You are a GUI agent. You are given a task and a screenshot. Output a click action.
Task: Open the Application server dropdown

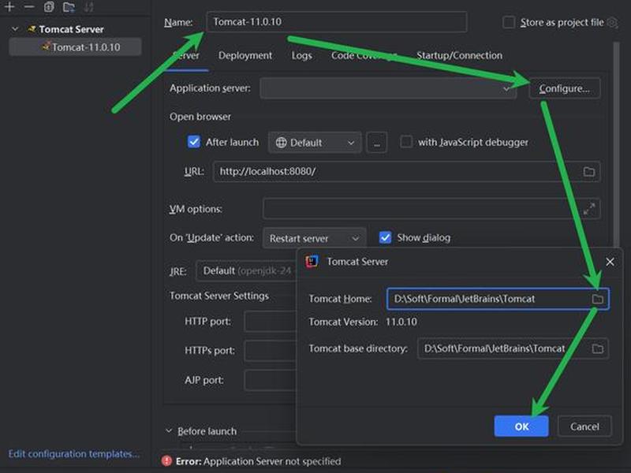tap(388, 88)
